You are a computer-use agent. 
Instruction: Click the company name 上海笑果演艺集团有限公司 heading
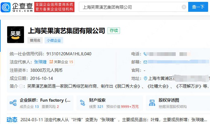(x=66, y=31)
